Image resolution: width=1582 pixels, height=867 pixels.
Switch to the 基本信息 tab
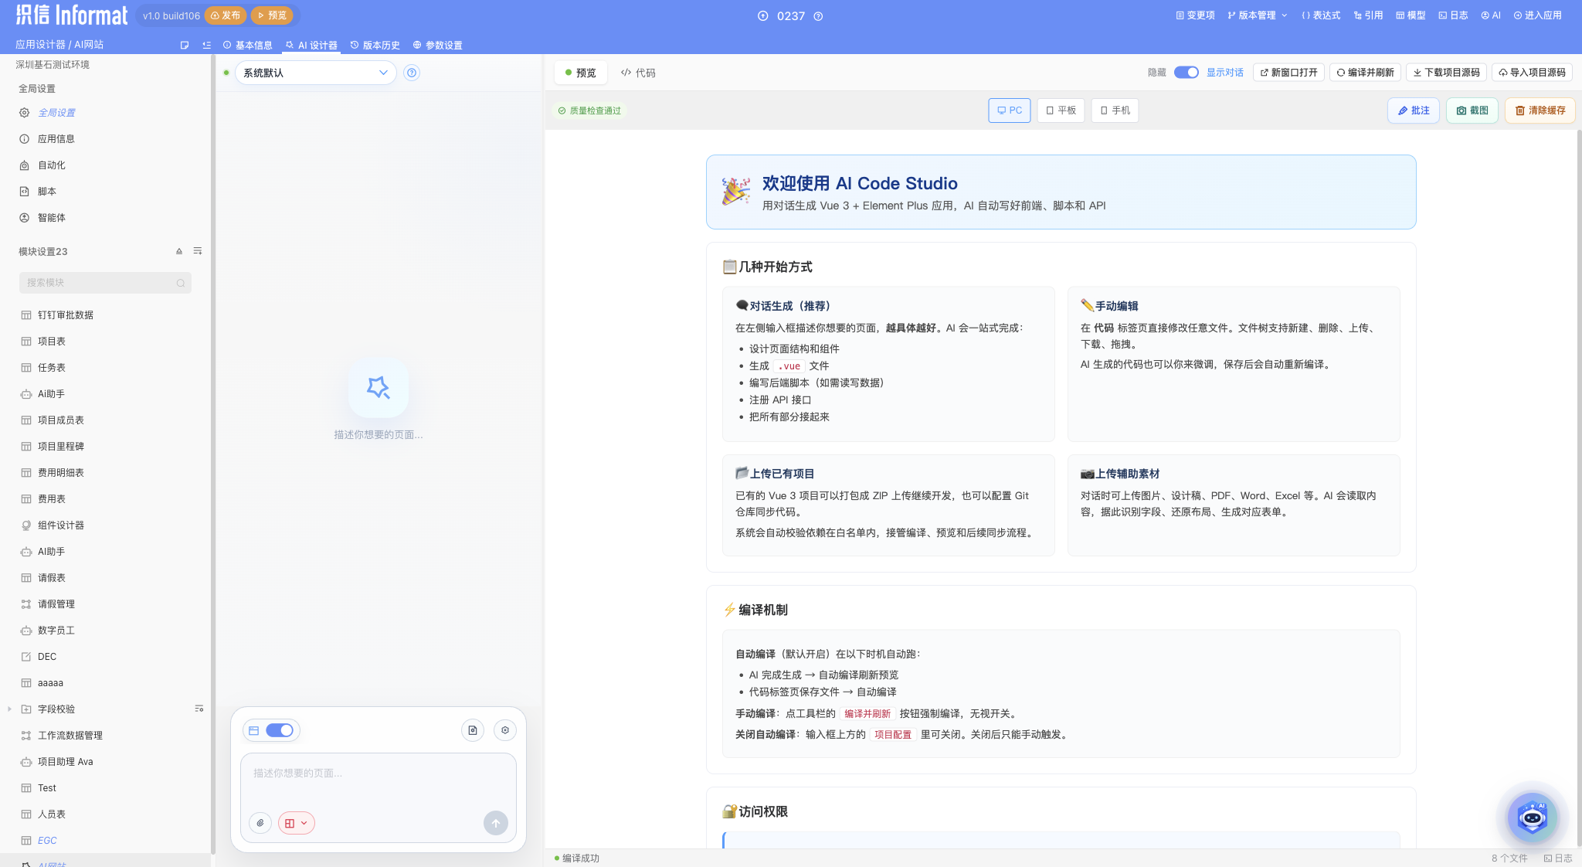(248, 46)
